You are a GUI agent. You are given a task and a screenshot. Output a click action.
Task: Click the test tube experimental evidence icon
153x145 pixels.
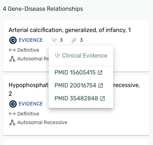coord(74,40)
